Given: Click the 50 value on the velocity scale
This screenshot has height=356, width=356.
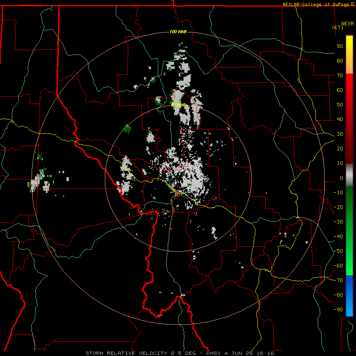Looking at the screenshot, I should [340, 105].
